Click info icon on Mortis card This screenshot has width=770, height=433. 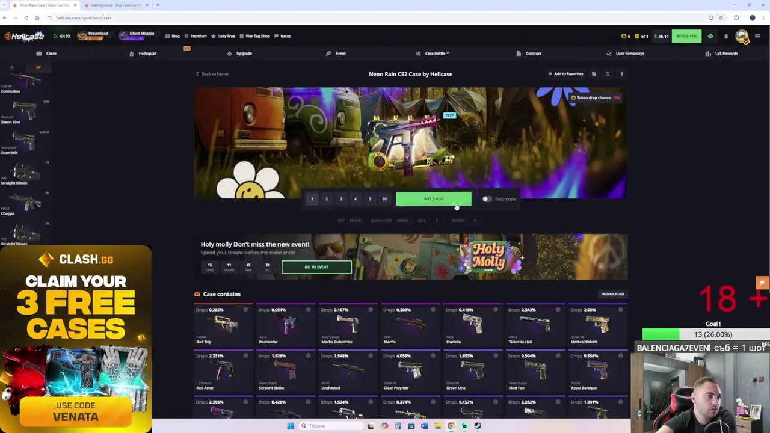point(433,310)
